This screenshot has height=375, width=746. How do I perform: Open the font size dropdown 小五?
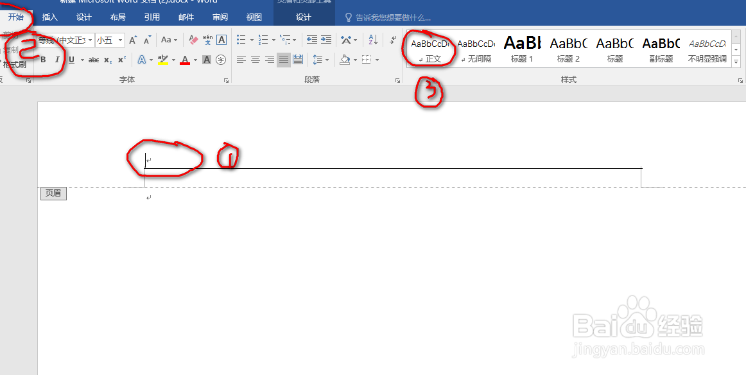point(120,40)
